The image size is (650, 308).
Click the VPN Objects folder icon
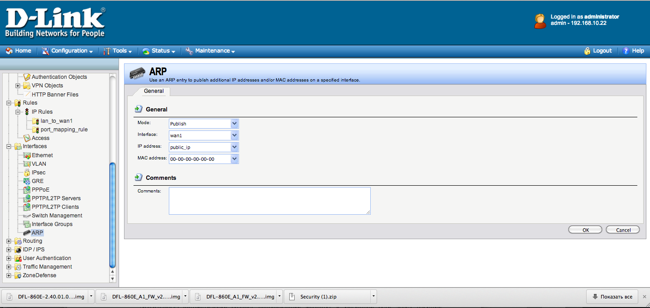coord(27,86)
